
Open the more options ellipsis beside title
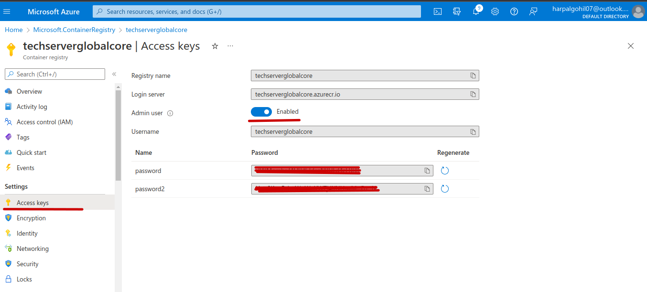230,46
